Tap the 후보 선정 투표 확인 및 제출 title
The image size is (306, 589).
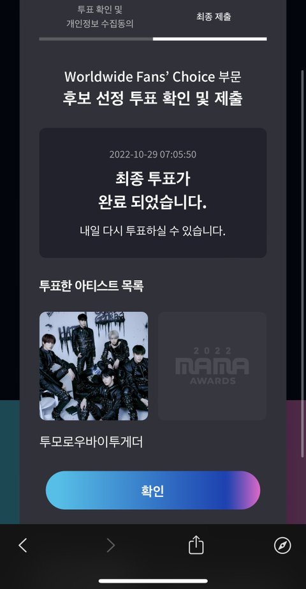click(153, 98)
